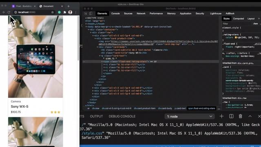Maximize the terminal panel with the chevron-up icon
Viewport: 261px width, 147px height.
click(250, 116)
